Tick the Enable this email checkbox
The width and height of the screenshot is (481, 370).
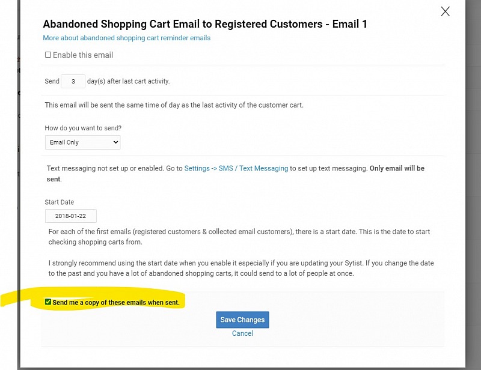[48, 55]
